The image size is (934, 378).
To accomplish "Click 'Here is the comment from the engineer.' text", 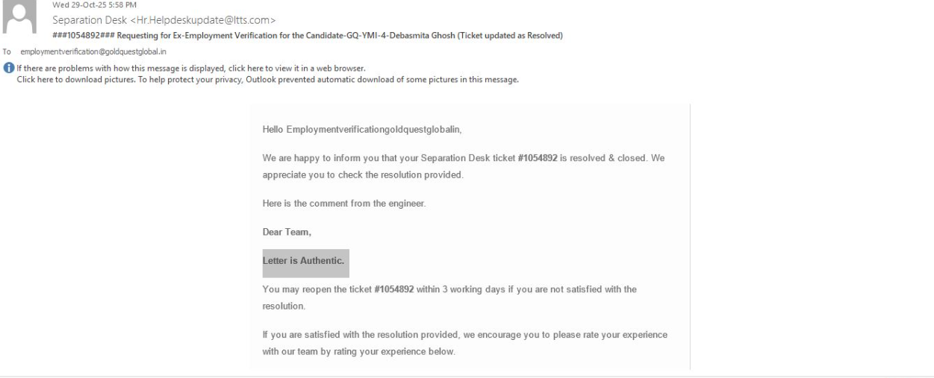I will pyautogui.click(x=344, y=204).
